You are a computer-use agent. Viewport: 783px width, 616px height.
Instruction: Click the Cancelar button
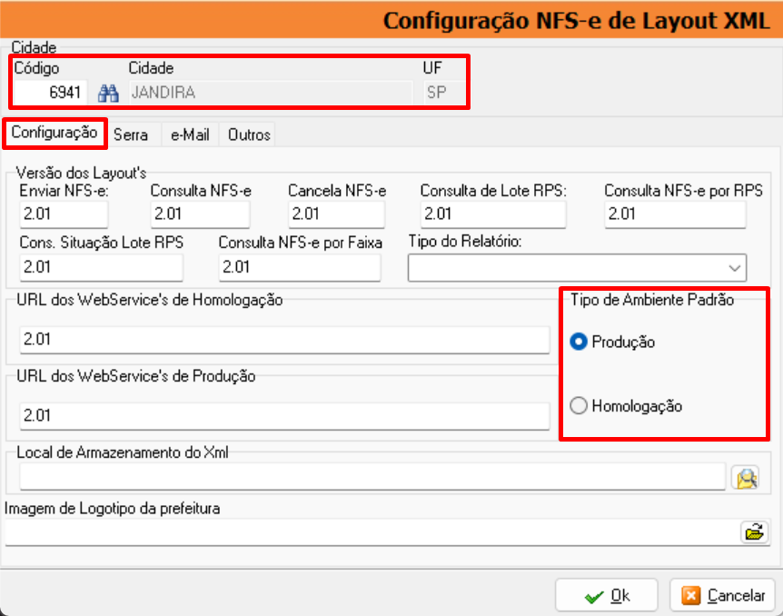tap(723, 595)
